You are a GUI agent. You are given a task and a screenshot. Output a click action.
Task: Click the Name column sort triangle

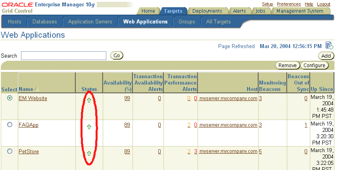pyautogui.click(x=36, y=89)
